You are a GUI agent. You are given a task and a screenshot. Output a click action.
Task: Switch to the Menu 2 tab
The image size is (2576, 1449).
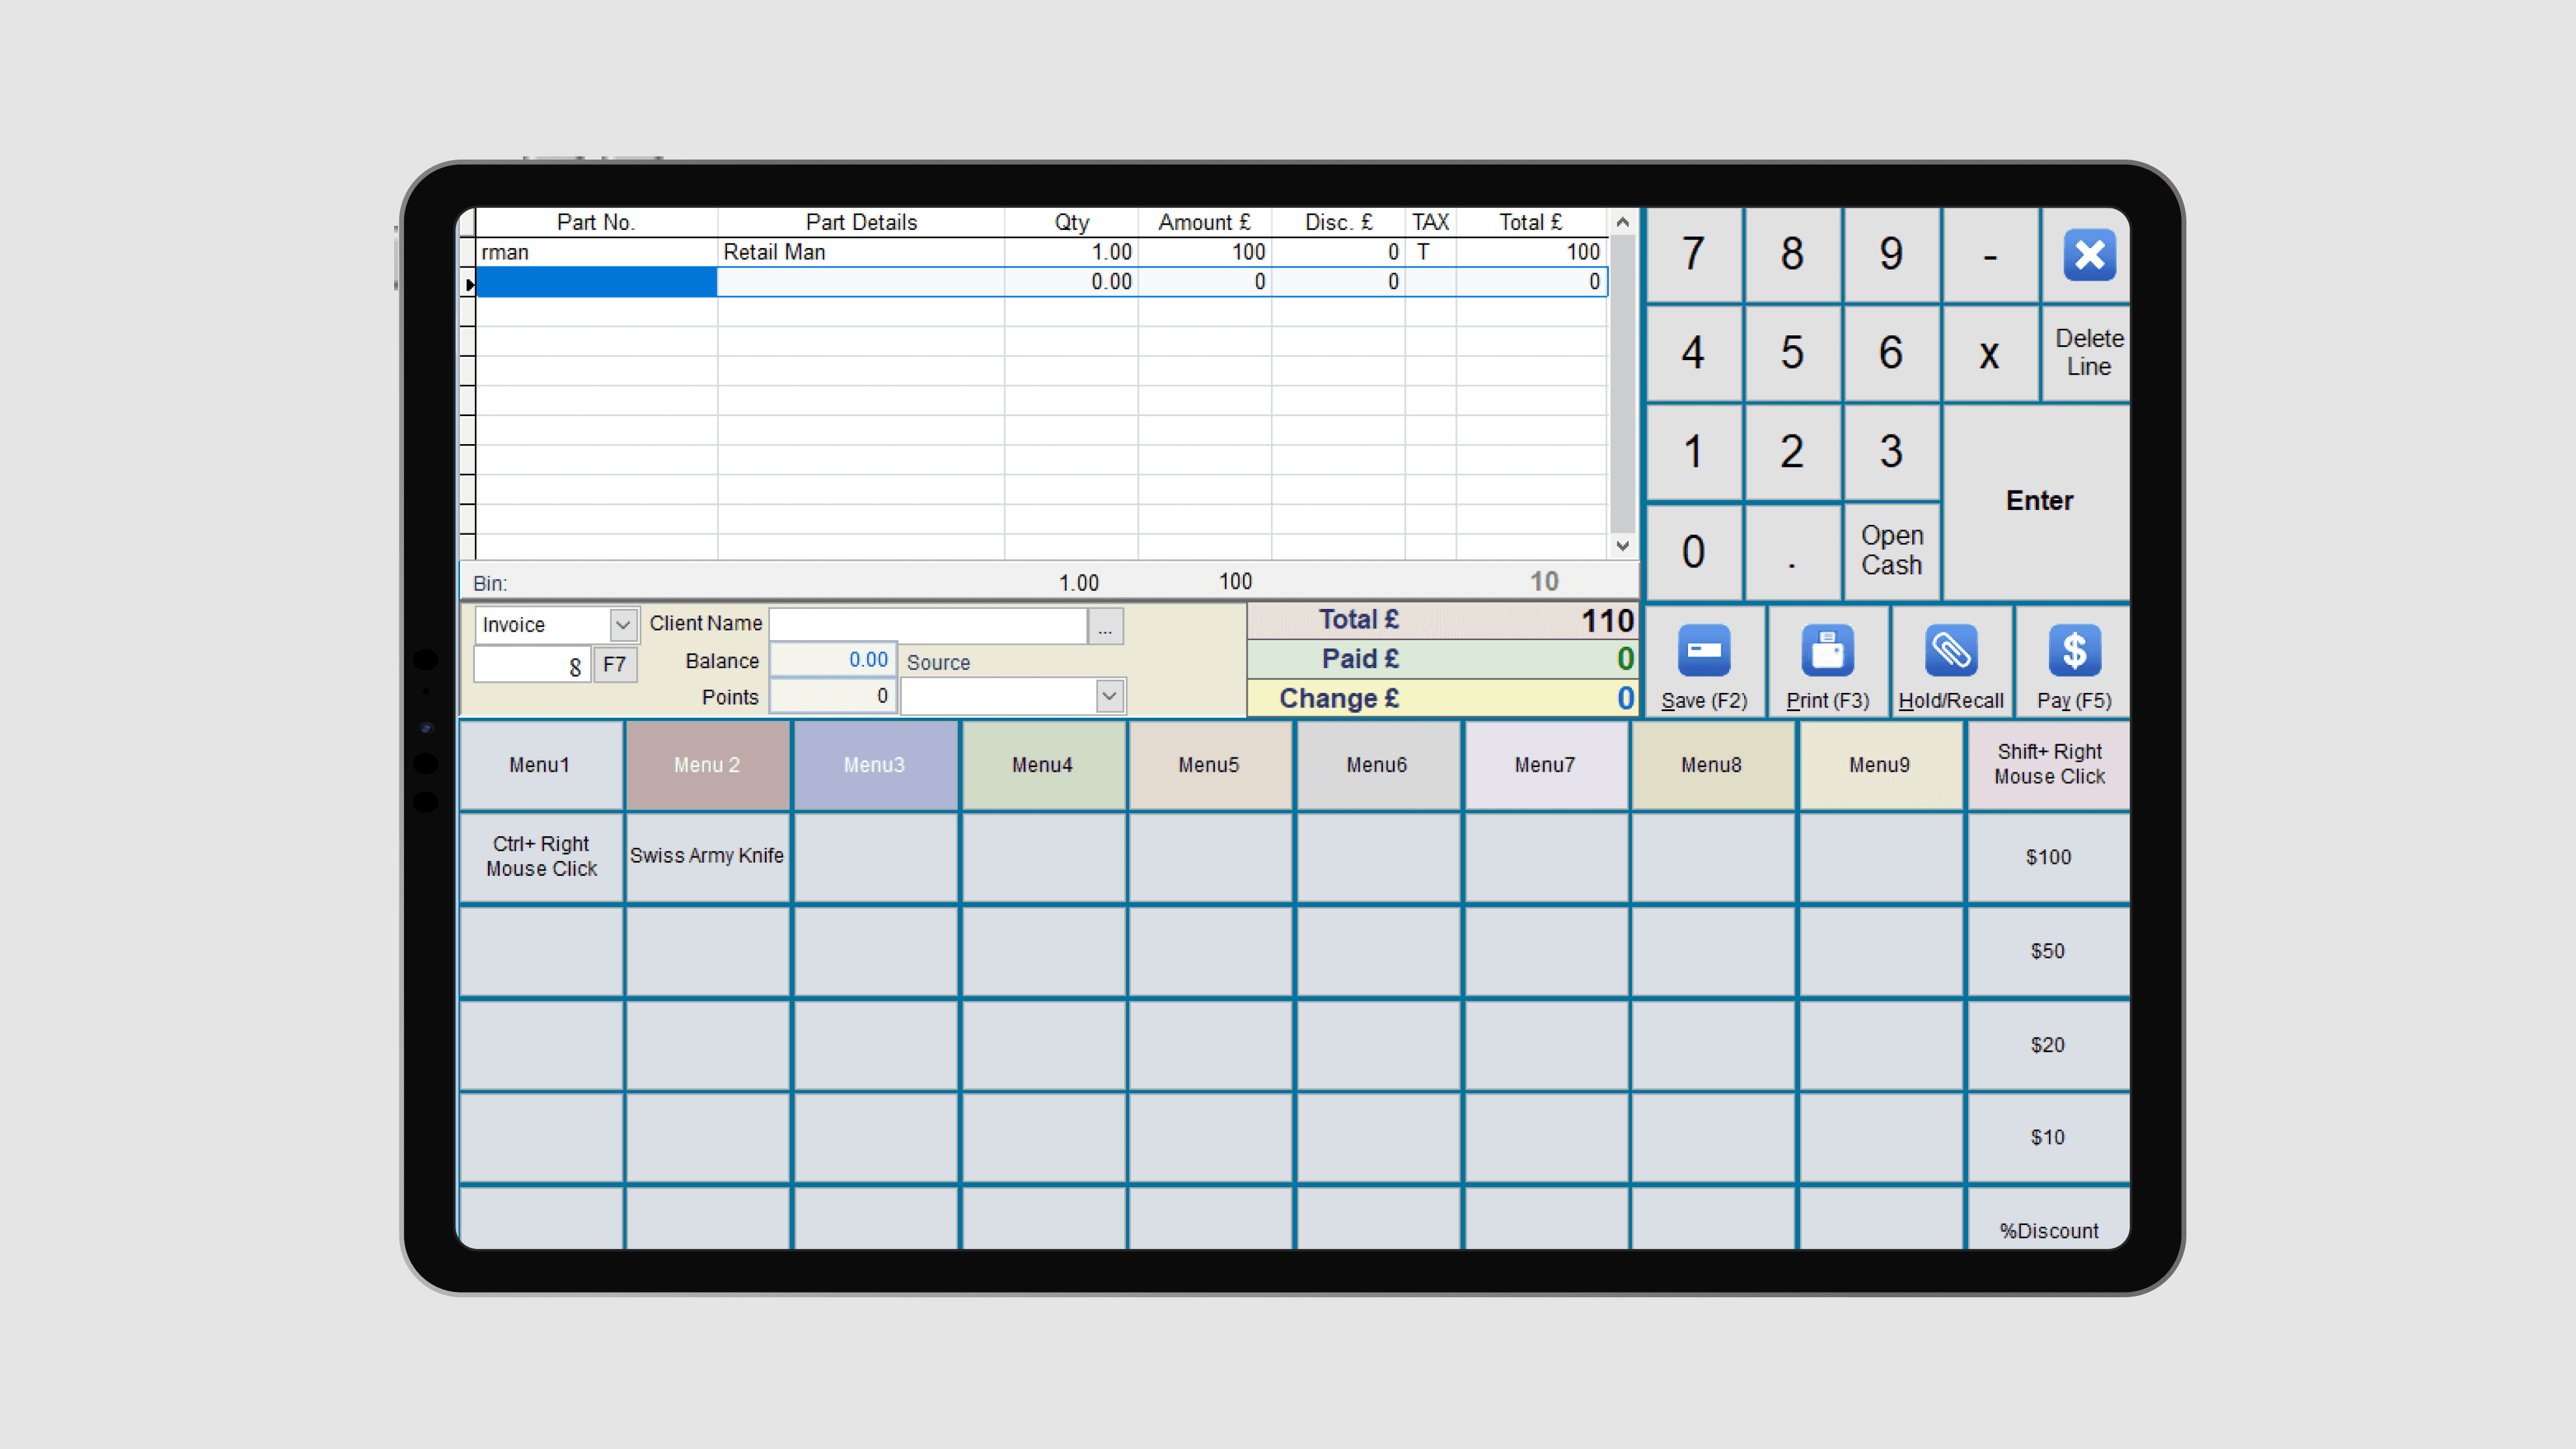coord(707,765)
